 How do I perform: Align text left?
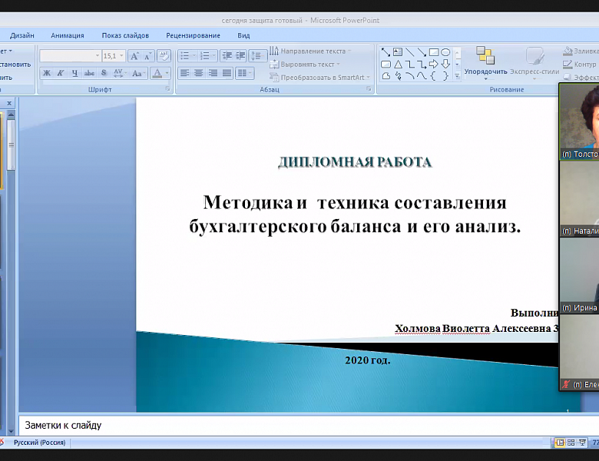(185, 73)
